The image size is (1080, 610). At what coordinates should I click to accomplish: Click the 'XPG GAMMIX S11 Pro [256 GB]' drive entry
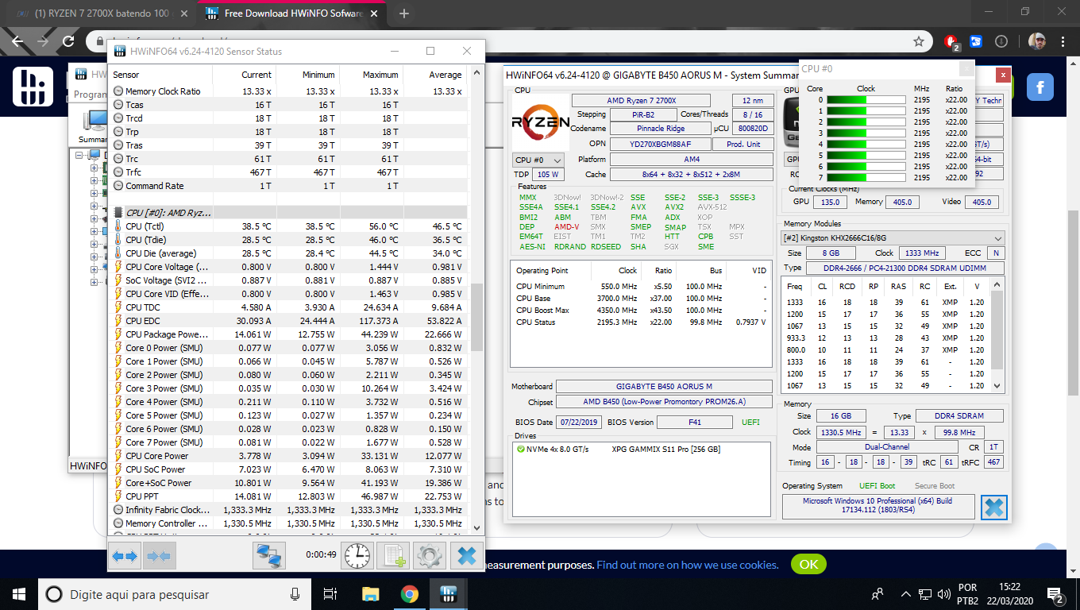click(x=666, y=450)
